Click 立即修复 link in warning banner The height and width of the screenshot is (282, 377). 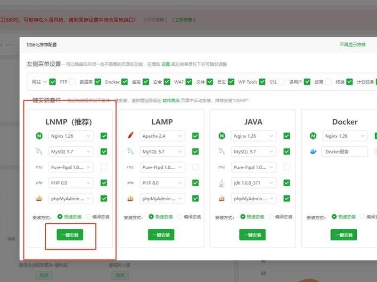[x=184, y=20]
